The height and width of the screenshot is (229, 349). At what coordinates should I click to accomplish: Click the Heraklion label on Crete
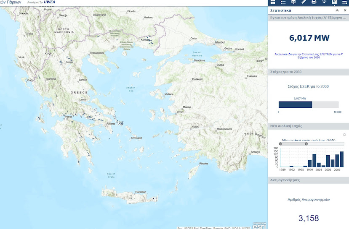tap(141, 192)
